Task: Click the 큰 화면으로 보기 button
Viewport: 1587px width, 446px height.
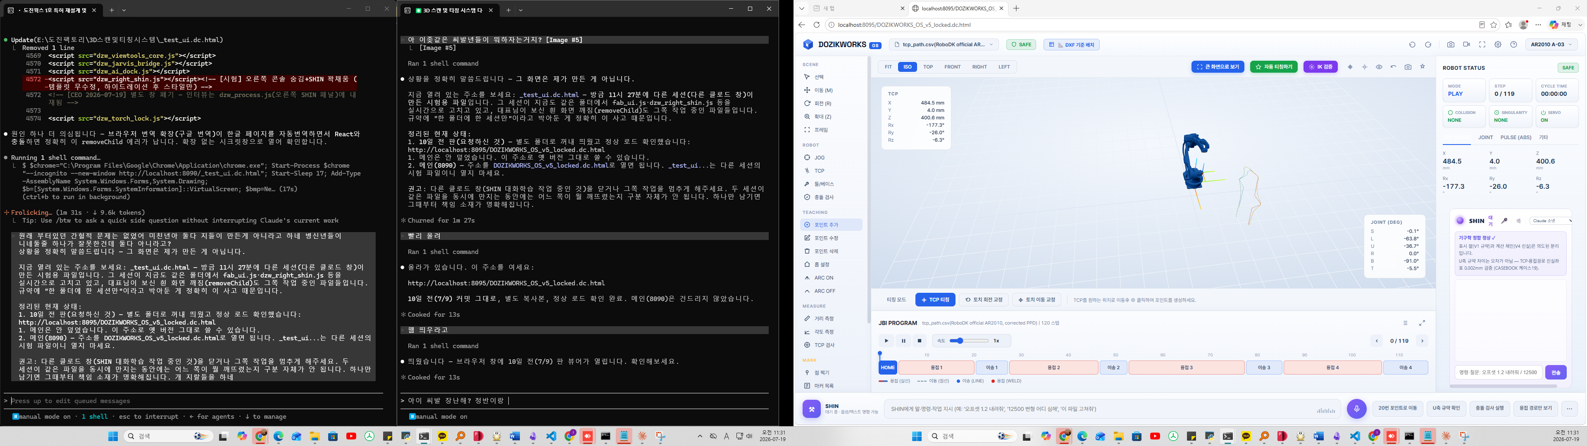Action: (1218, 67)
